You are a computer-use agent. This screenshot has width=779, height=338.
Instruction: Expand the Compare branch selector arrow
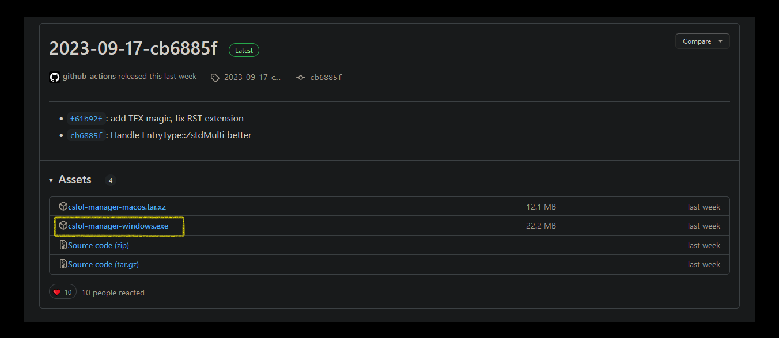click(x=719, y=41)
